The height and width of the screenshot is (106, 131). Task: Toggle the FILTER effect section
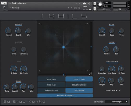tap(112, 24)
